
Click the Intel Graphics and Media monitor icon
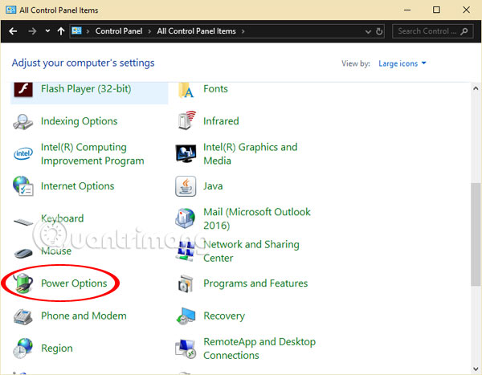tap(186, 153)
